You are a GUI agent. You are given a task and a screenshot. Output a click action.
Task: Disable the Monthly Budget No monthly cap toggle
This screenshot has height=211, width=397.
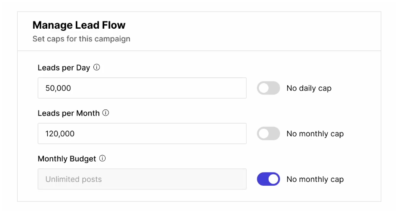pyautogui.click(x=268, y=179)
